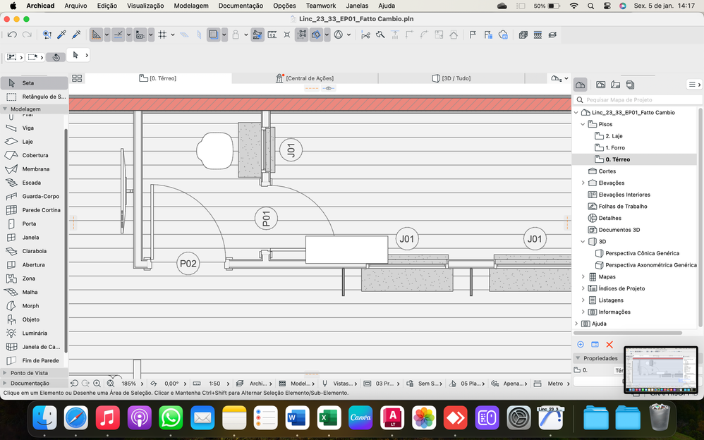The height and width of the screenshot is (440, 704).
Task: Select the Porta (door) tool
Action: (28, 224)
